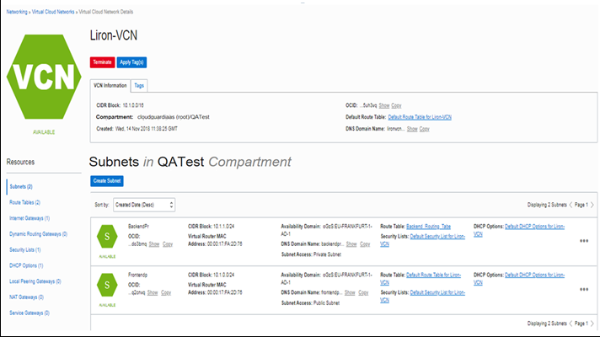Click the Frontendp subnet green S icon
Screen dimensions: 600x337
pos(107,285)
